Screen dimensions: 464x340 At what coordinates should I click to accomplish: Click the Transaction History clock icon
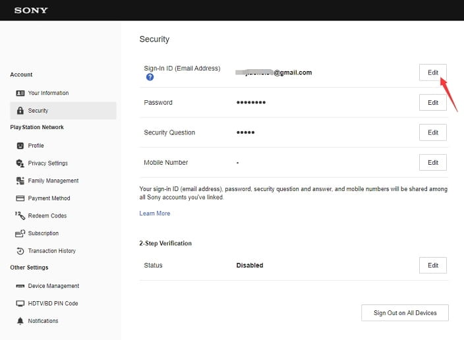20,251
